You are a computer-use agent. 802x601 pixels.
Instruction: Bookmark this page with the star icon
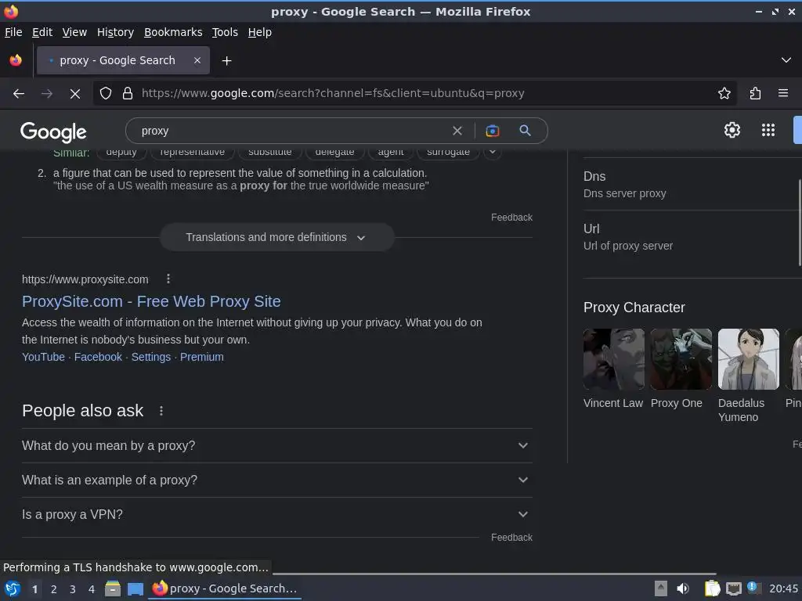[x=724, y=94]
